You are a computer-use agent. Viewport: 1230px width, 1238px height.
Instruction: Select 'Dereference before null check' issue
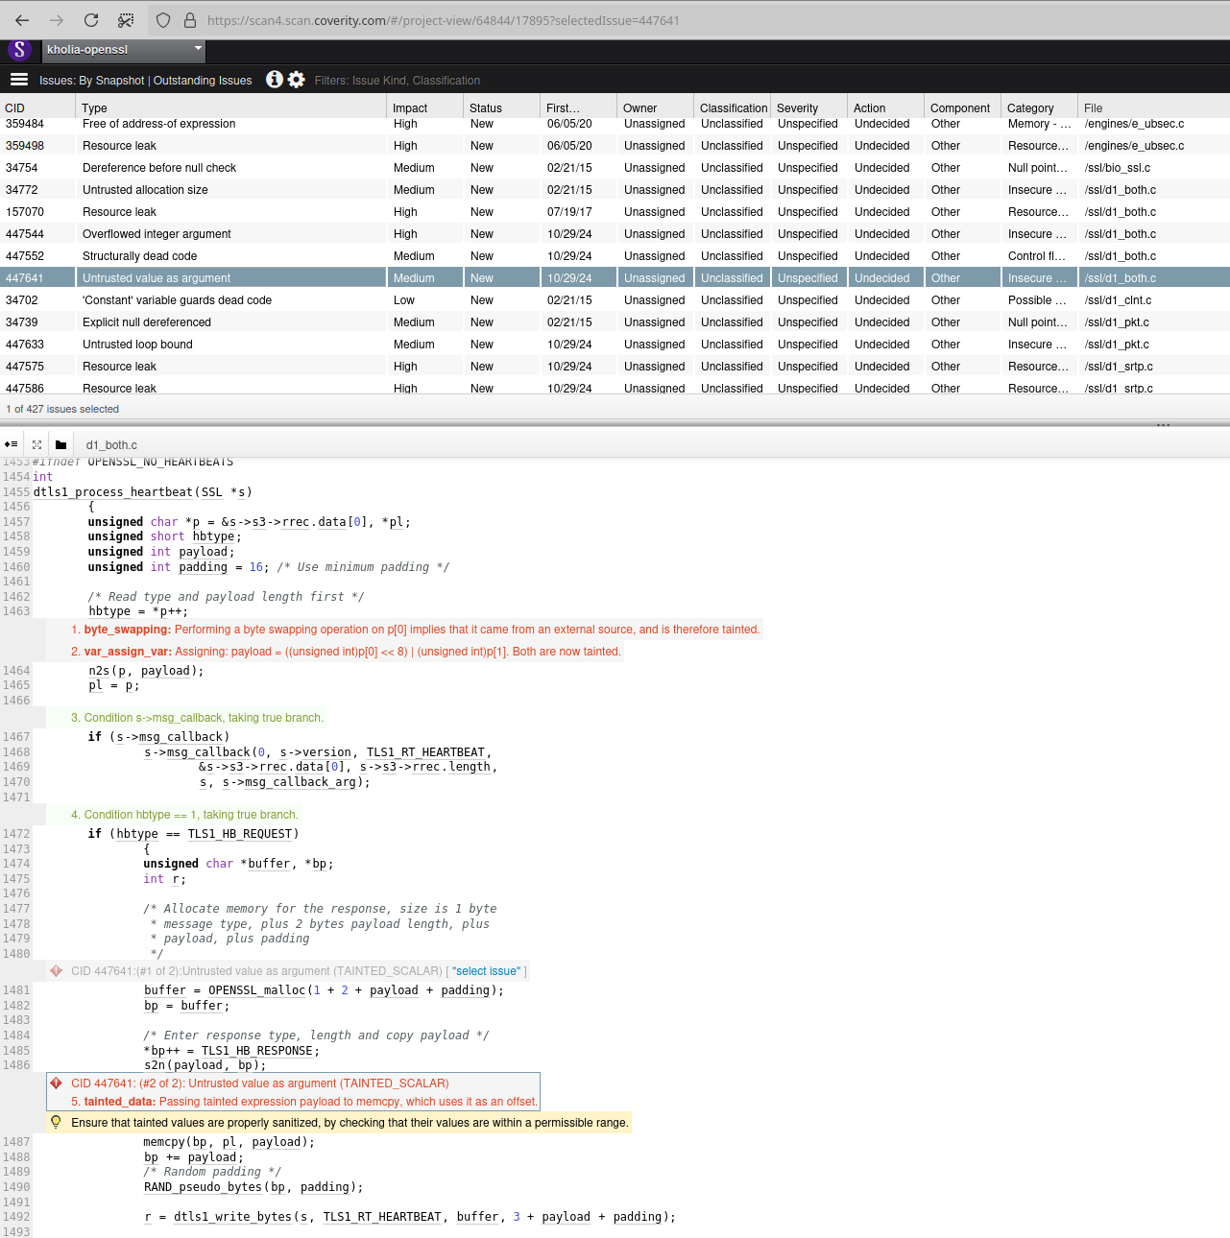(615, 168)
